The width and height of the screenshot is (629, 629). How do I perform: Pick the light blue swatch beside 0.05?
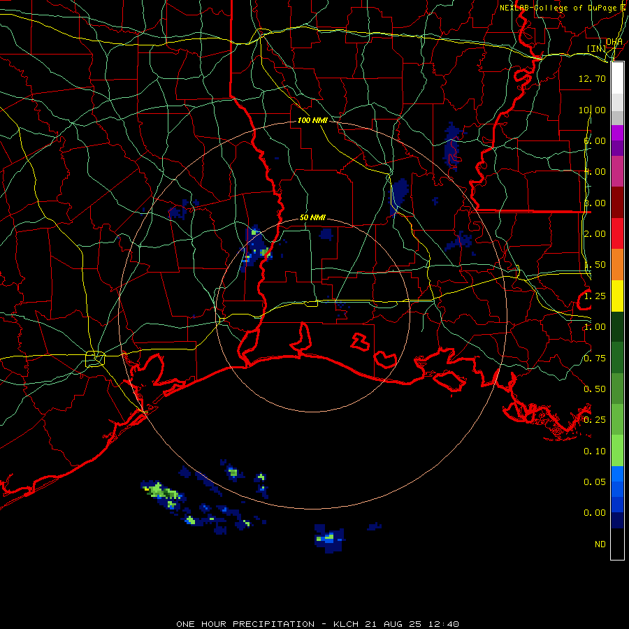[x=617, y=474]
